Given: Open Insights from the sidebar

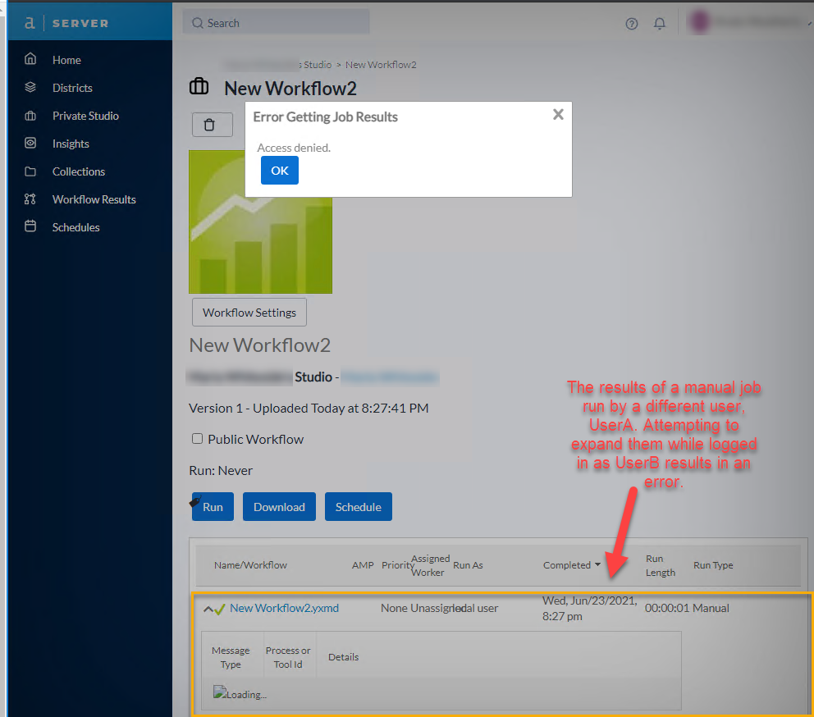Looking at the screenshot, I should (72, 143).
